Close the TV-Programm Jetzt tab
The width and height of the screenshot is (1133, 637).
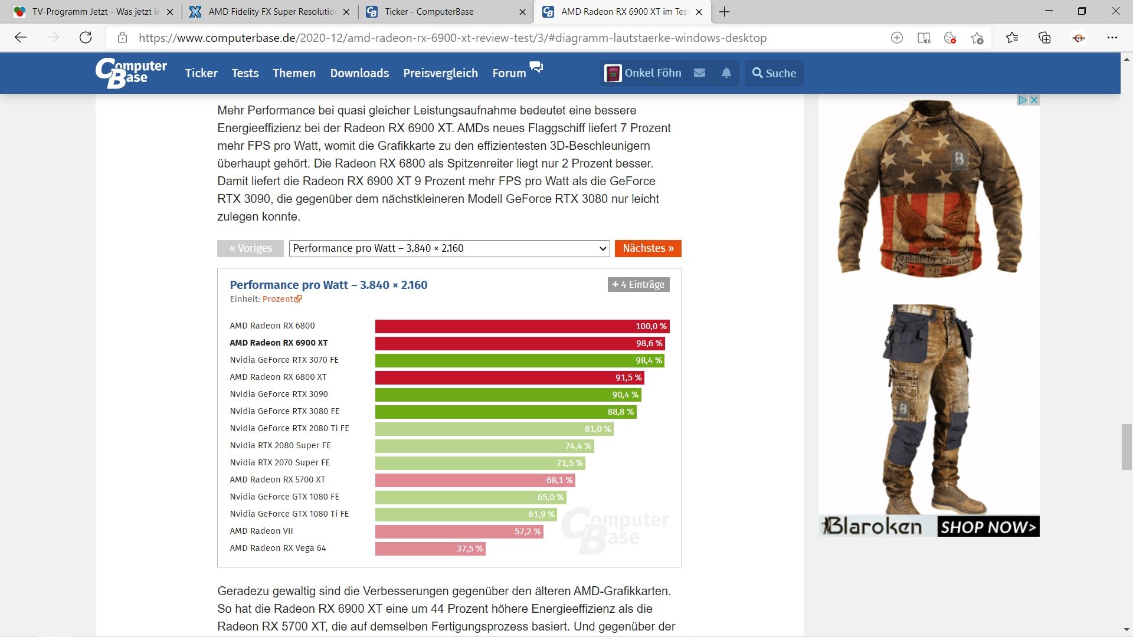pyautogui.click(x=170, y=12)
